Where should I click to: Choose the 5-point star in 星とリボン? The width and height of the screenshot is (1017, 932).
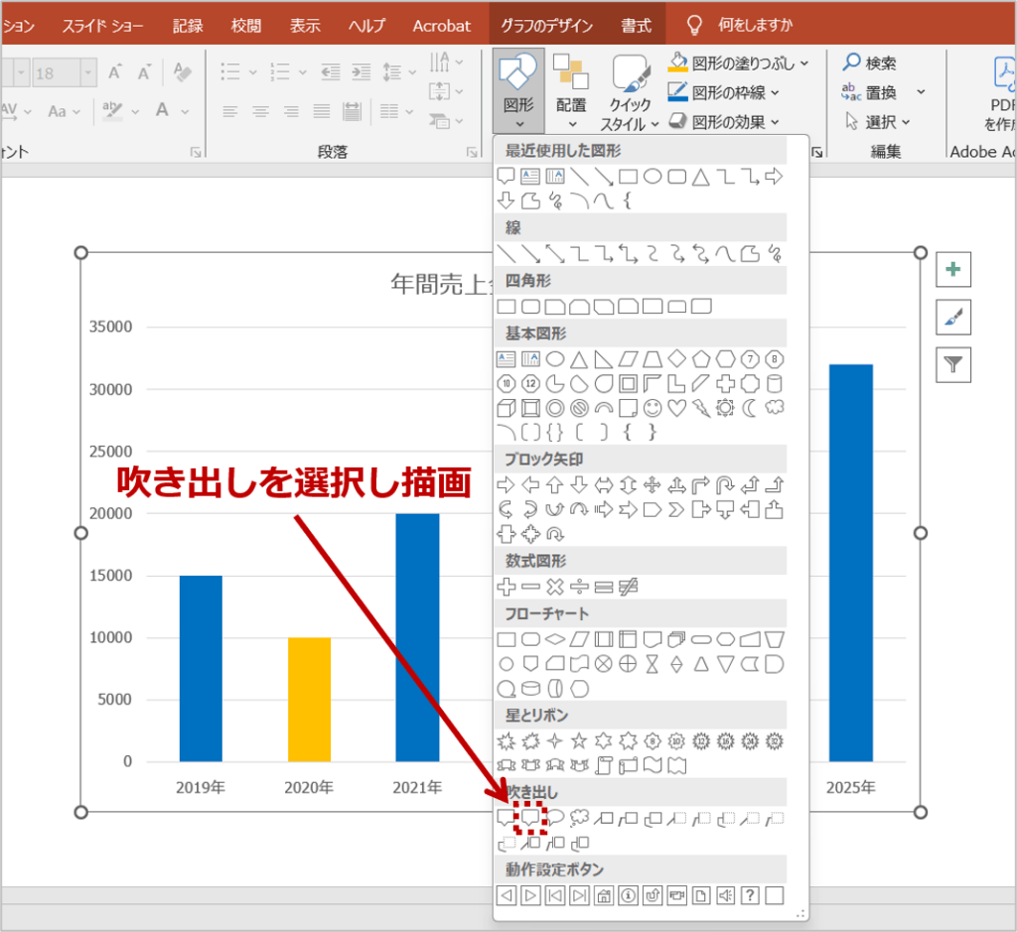[579, 740]
